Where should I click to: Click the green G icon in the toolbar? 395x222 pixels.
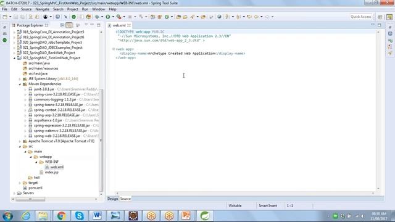(167, 17)
